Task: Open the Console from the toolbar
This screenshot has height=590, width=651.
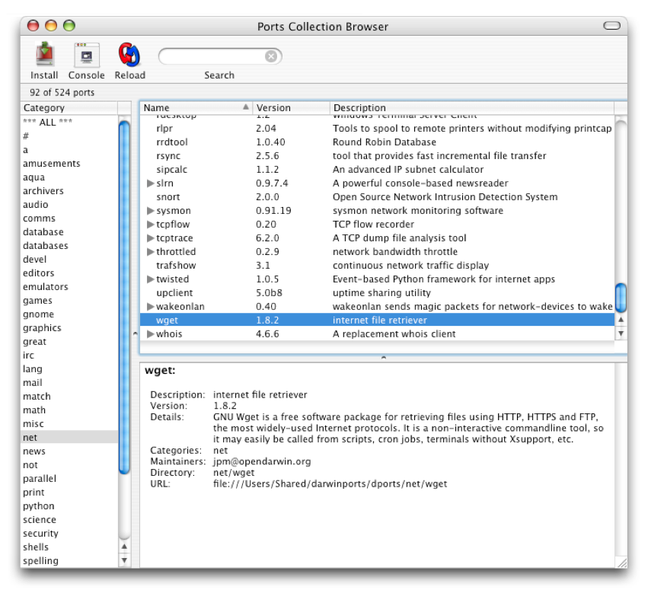Action: (x=86, y=56)
